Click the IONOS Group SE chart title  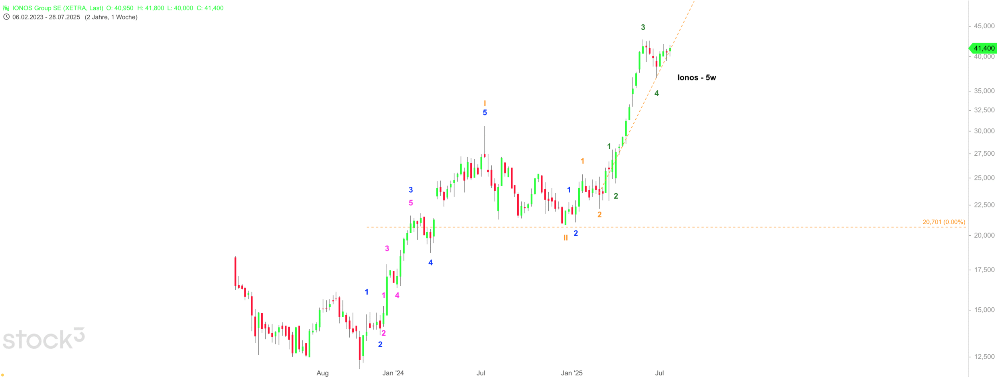(58, 8)
